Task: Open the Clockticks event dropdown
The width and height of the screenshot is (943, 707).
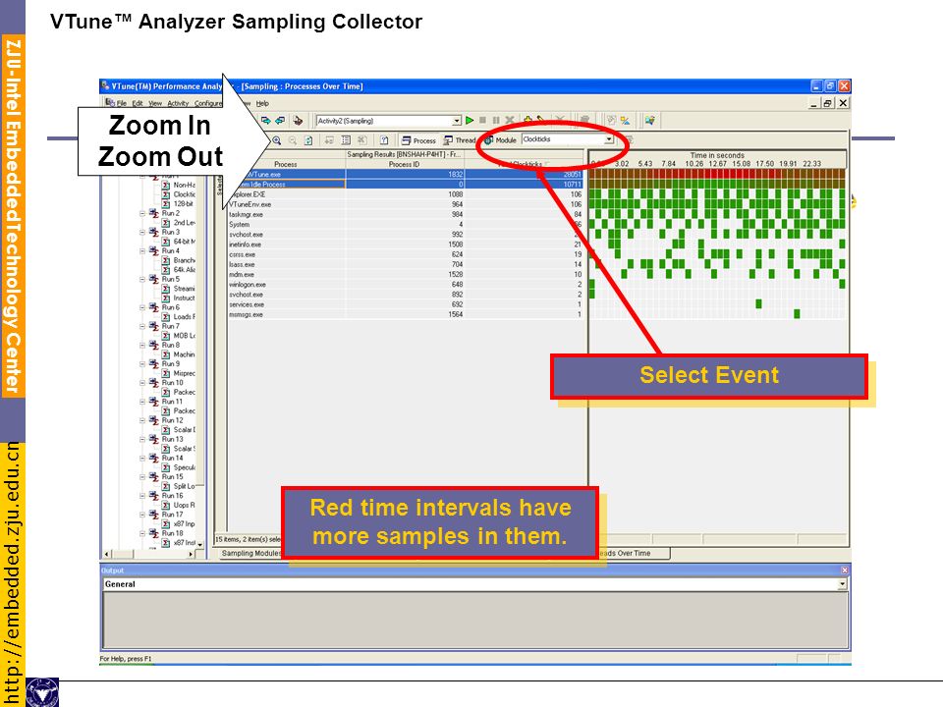Action: pyautogui.click(x=609, y=139)
